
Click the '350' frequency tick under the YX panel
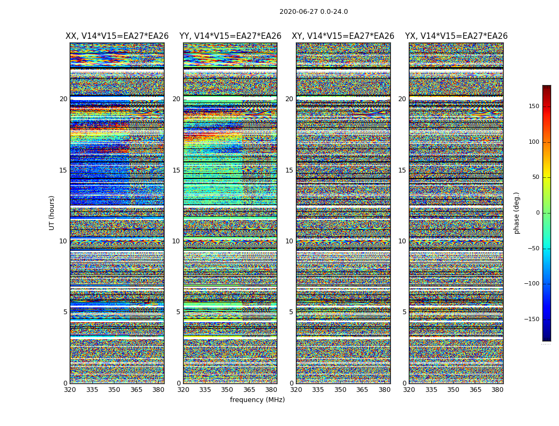point(453,390)
